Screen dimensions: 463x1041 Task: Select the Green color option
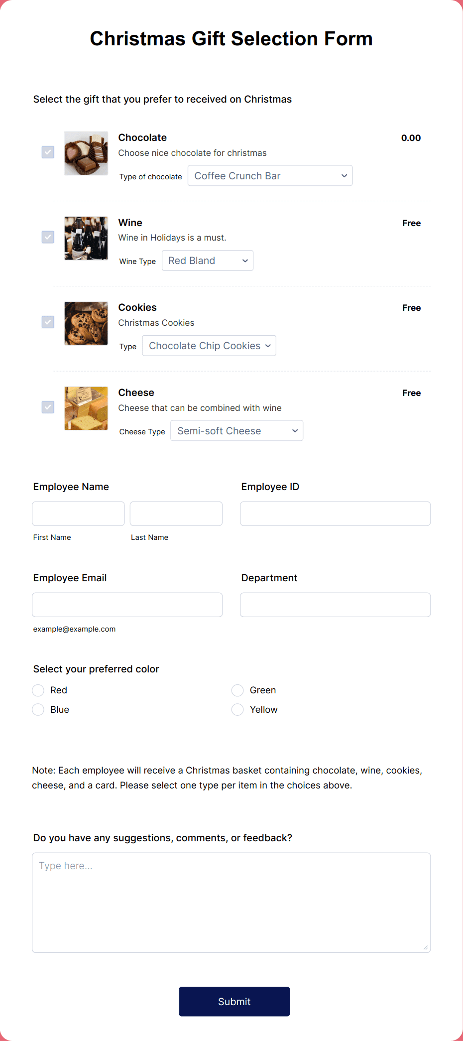pos(237,690)
